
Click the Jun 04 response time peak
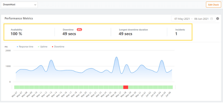(162, 60)
